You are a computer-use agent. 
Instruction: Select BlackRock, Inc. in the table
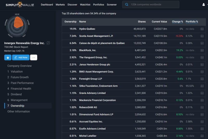coord(88,50)
